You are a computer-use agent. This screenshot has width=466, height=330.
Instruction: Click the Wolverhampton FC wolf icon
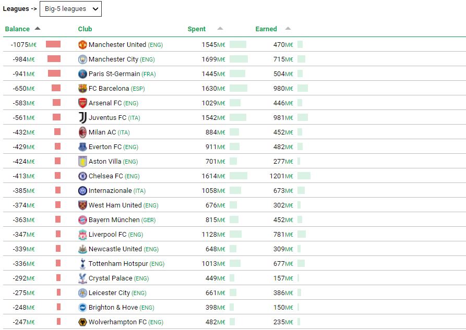82,322
